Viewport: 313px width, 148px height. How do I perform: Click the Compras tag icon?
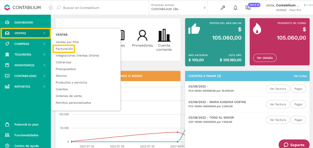pos(7,44)
